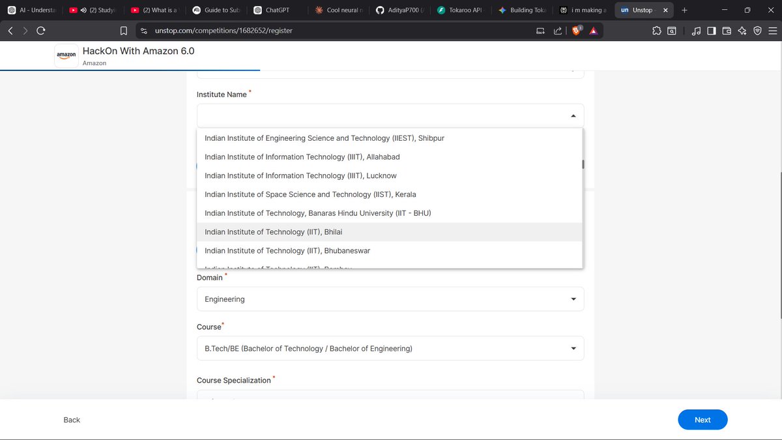Switch to Building Toka tab
Screen dimensions: 782x440
click(521, 10)
